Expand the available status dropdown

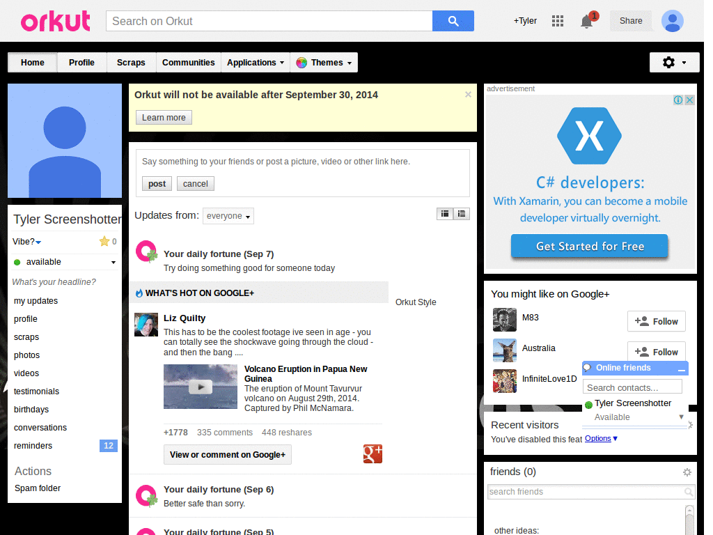[113, 263]
